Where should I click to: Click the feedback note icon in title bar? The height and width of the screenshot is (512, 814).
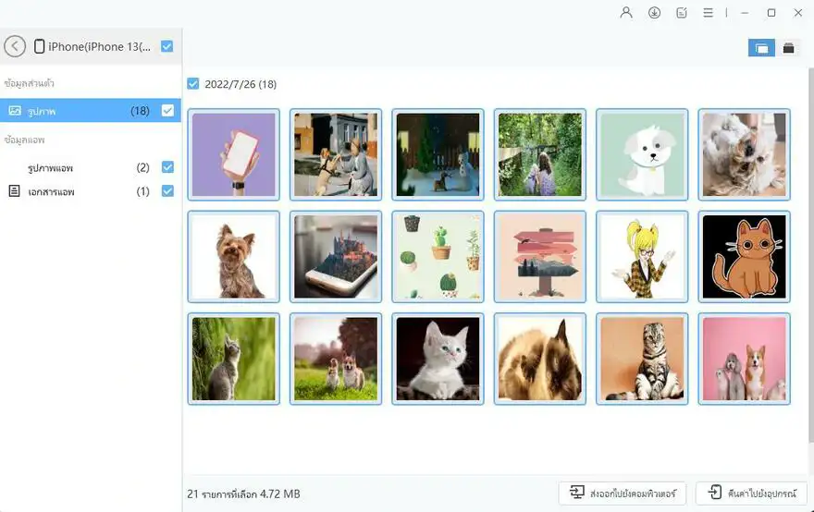(x=682, y=12)
